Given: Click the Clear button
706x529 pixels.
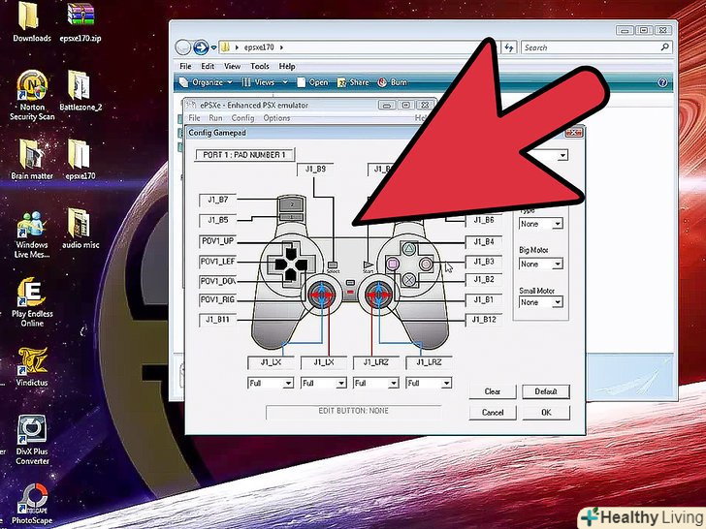Looking at the screenshot, I should (x=492, y=391).
